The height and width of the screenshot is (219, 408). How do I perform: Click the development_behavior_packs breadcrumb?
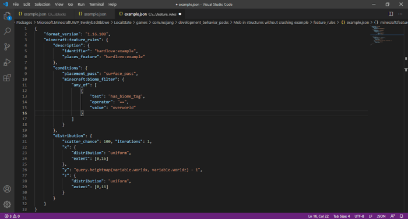[x=203, y=22]
